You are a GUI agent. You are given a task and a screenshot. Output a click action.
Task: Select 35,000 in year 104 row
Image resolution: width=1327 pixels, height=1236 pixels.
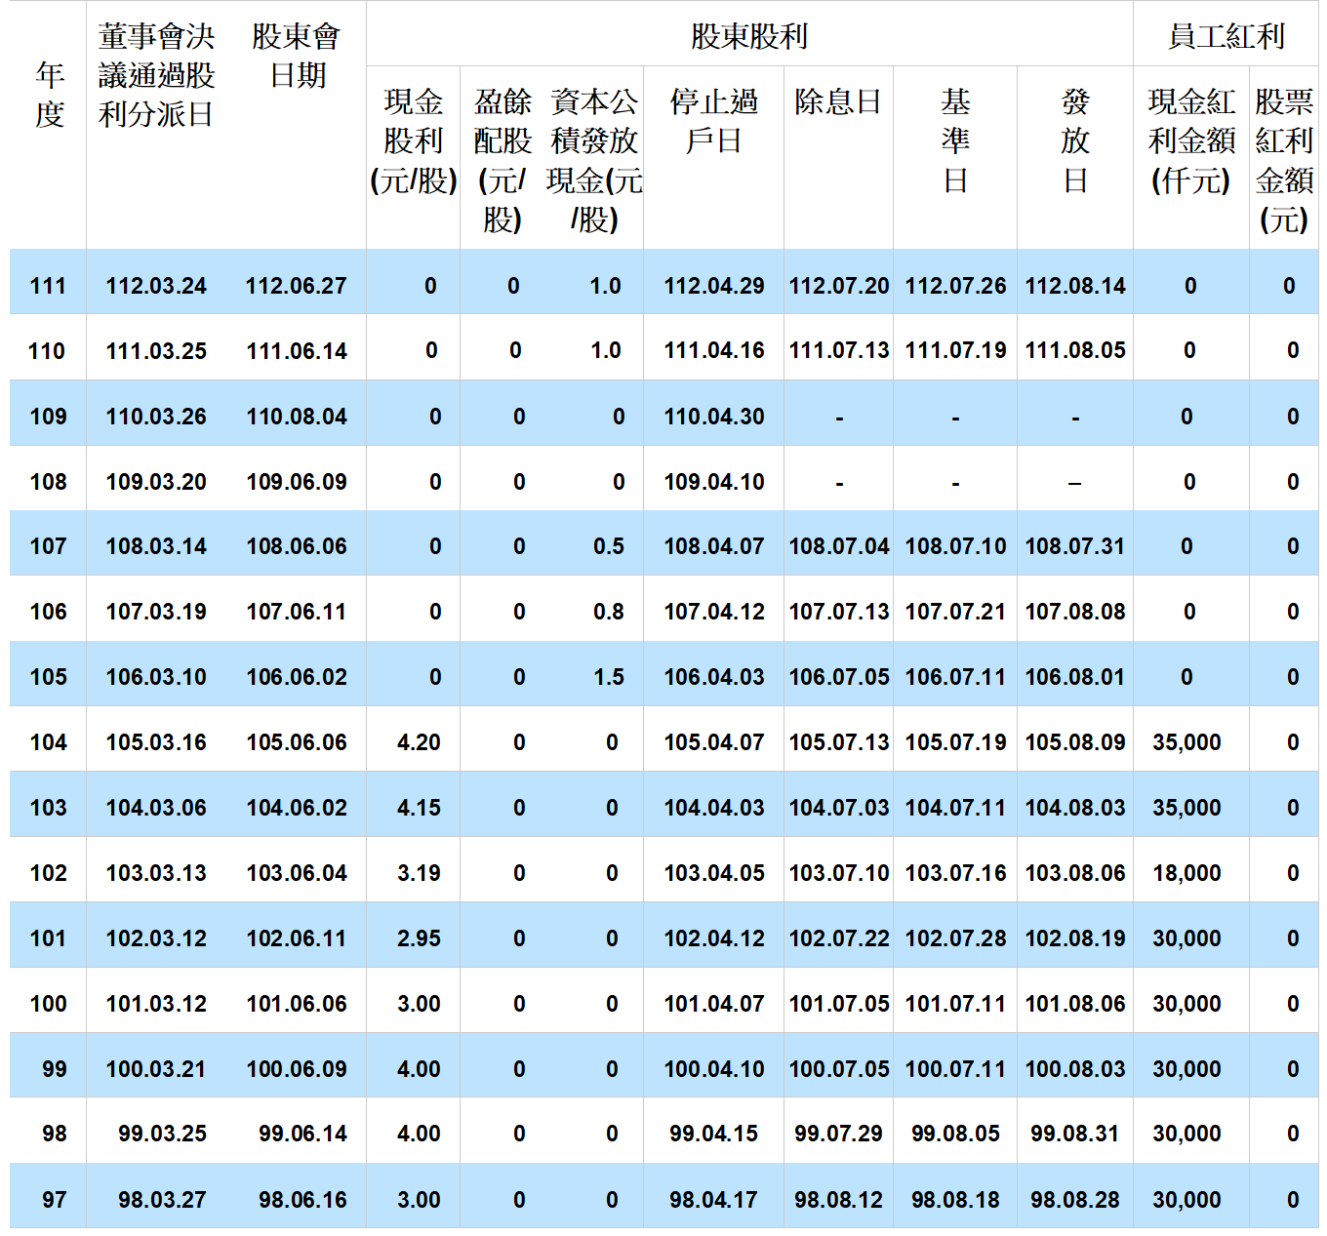click(x=1186, y=742)
